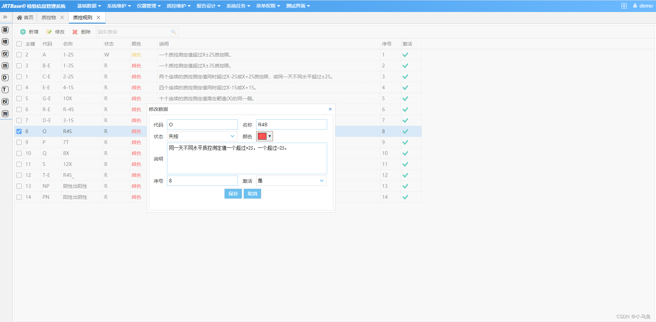Viewport: 656px width, 322px height.
Task: Click the 保存 button in dialog
Action: click(x=233, y=194)
